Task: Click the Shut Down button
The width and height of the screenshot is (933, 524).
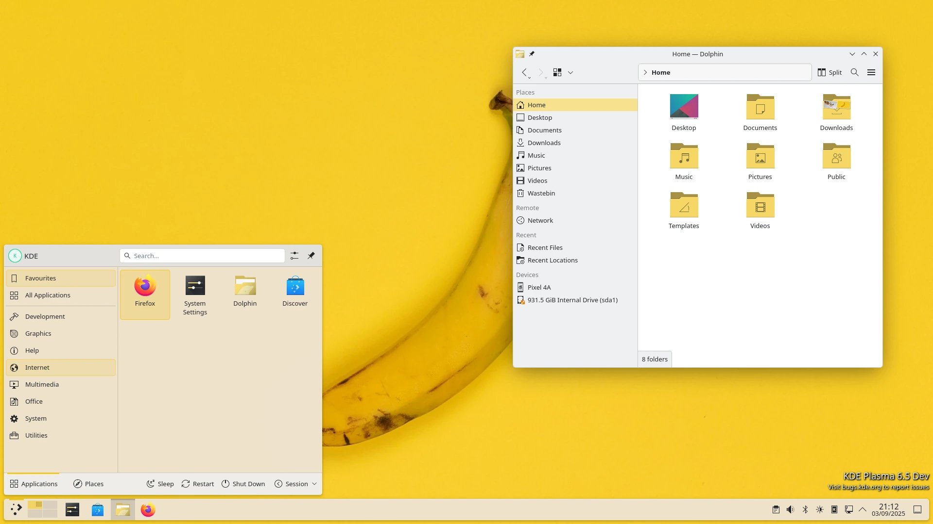Action: [243, 483]
